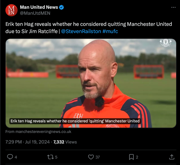Image resolution: width=180 pixels, height=165 pixels.
Task: Click the Manchester United crest watermark
Action: [166, 43]
